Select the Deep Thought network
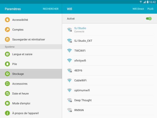 click(110, 100)
